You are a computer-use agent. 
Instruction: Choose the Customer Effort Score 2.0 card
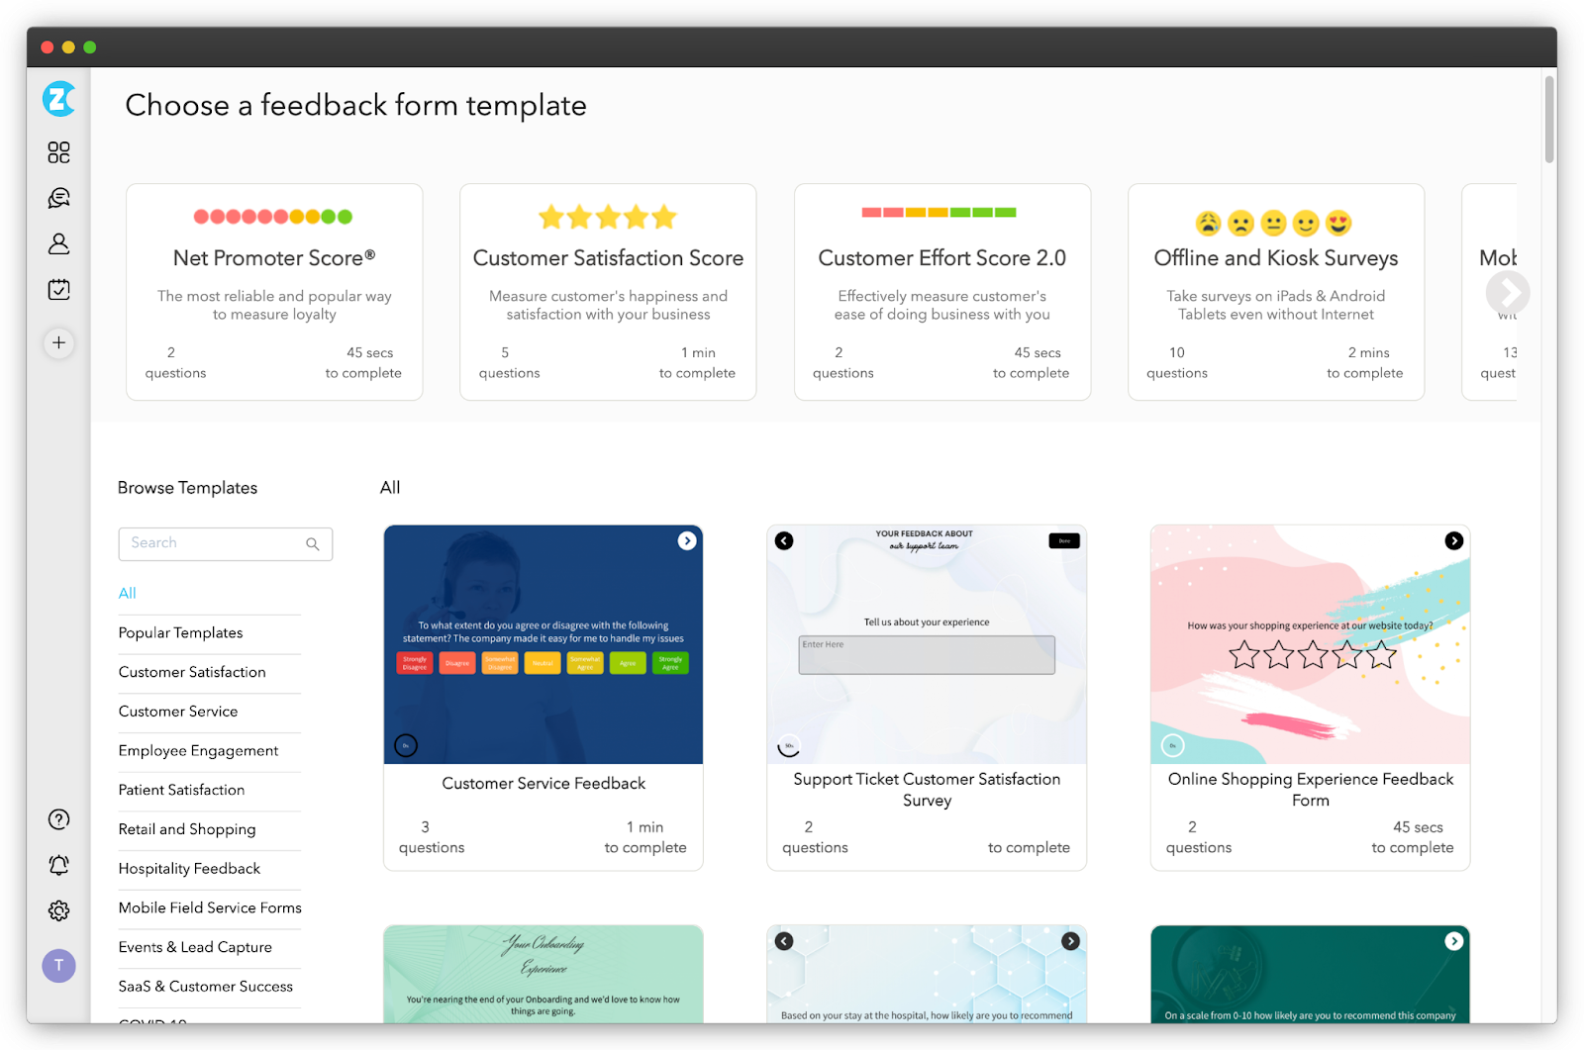point(942,292)
